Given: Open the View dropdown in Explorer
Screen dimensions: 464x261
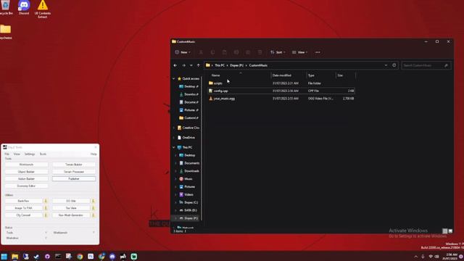Looking at the screenshot, I should 299,52.
